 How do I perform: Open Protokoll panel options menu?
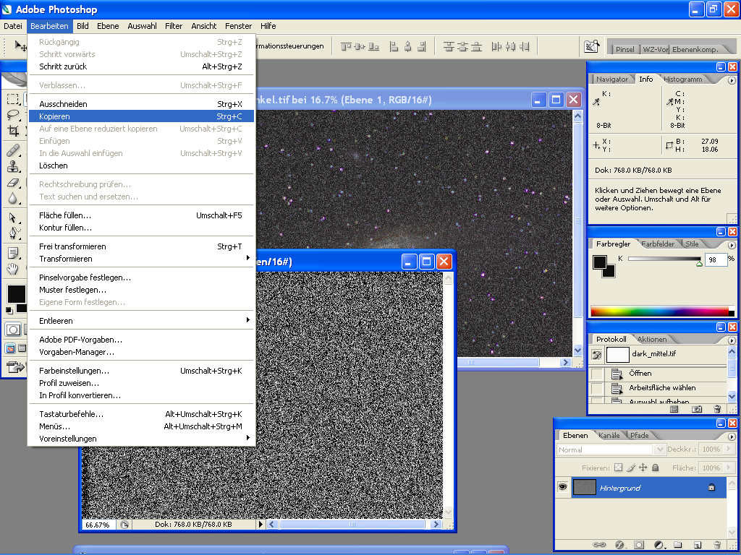pyautogui.click(x=732, y=340)
